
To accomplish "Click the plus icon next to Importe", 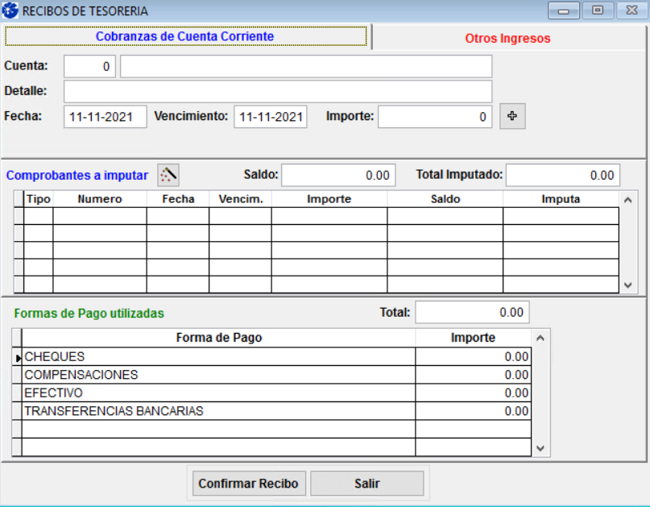I will (512, 116).
